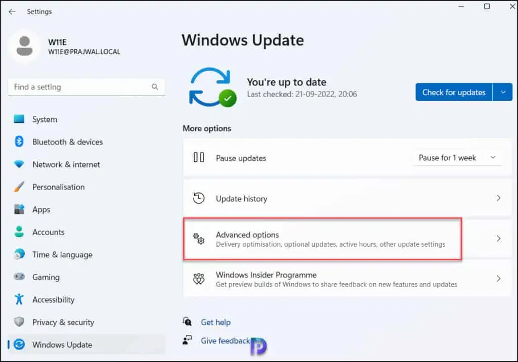The width and height of the screenshot is (518, 362).
Task: Click the back arrow in Settings header
Action: tap(12, 12)
